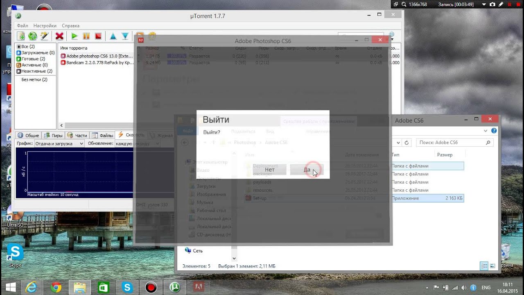Image resolution: width=524 pixels, height=295 pixels.
Task: Switch Explorer to large icons view
Action: [492, 266]
